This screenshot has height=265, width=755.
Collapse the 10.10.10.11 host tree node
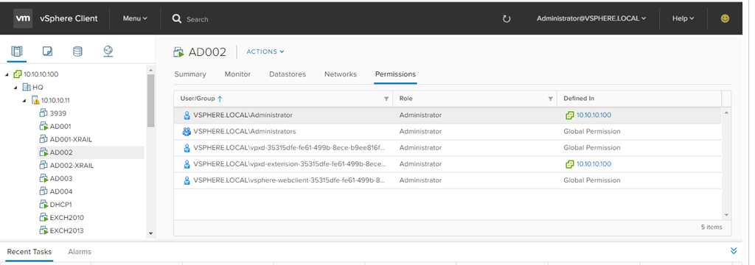(24, 101)
